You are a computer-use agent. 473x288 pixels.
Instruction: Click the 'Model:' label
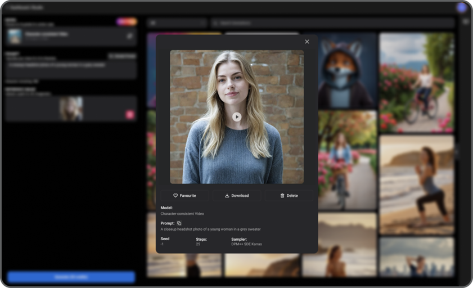pos(166,208)
